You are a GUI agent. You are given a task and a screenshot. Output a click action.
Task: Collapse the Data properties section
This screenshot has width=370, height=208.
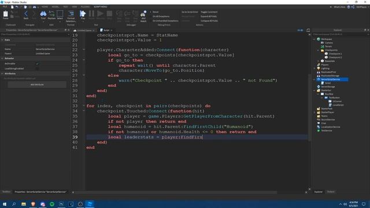click(2, 40)
